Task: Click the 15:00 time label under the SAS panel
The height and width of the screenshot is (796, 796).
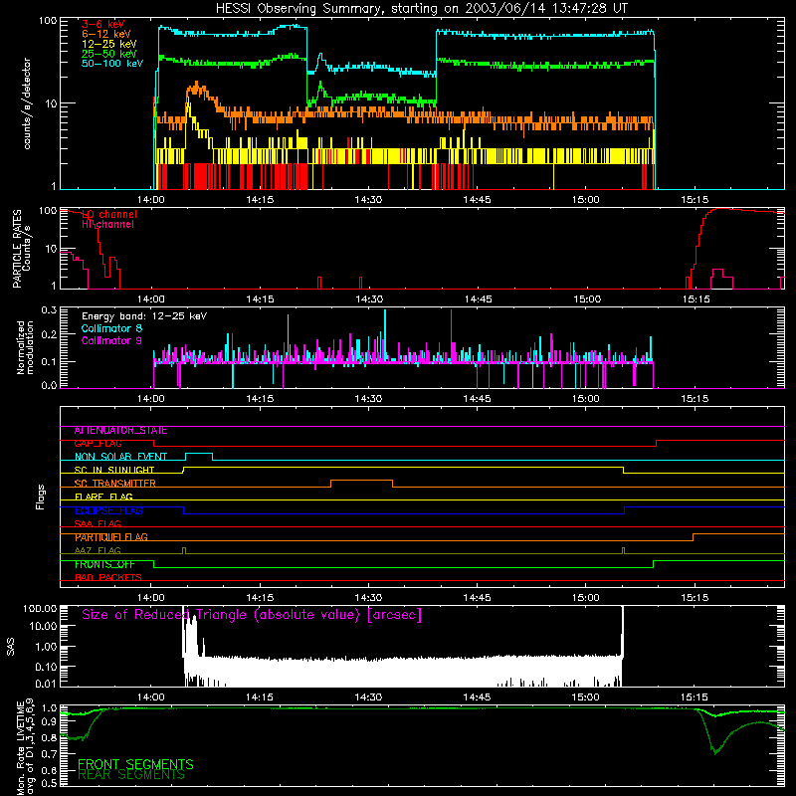Action: (585, 697)
